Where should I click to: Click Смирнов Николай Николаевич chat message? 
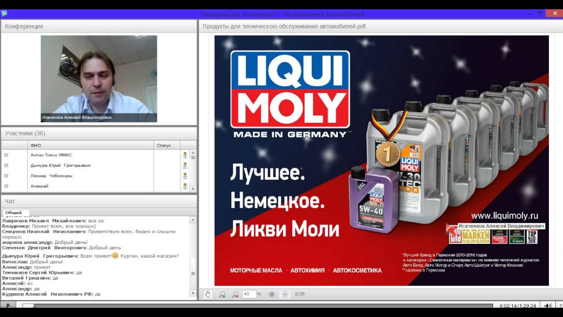[x=89, y=234]
